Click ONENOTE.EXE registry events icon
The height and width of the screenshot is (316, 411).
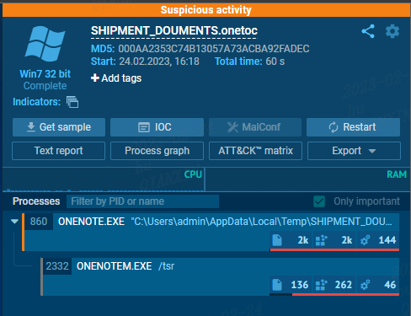click(322, 240)
